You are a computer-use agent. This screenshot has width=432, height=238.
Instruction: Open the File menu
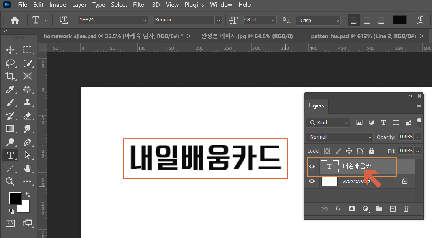point(23,5)
